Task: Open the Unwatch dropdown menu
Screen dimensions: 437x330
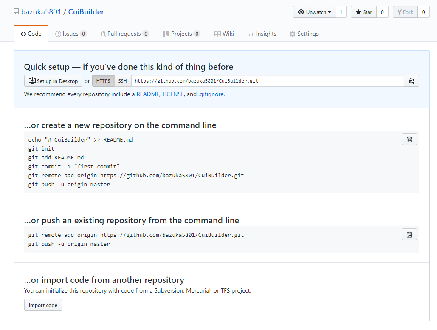Action: [314, 12]
